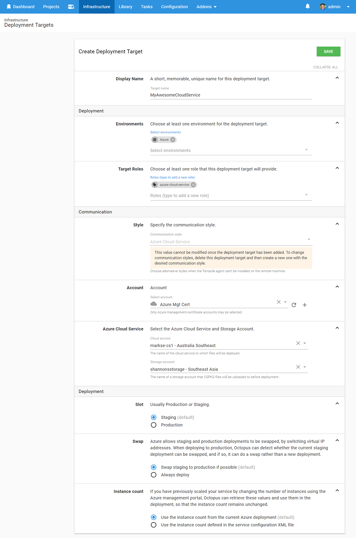Remove the Azure environment chip

(173, 140)
